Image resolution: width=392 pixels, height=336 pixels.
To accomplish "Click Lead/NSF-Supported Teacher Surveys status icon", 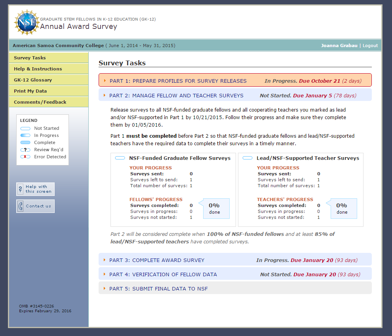I will 247,158.
